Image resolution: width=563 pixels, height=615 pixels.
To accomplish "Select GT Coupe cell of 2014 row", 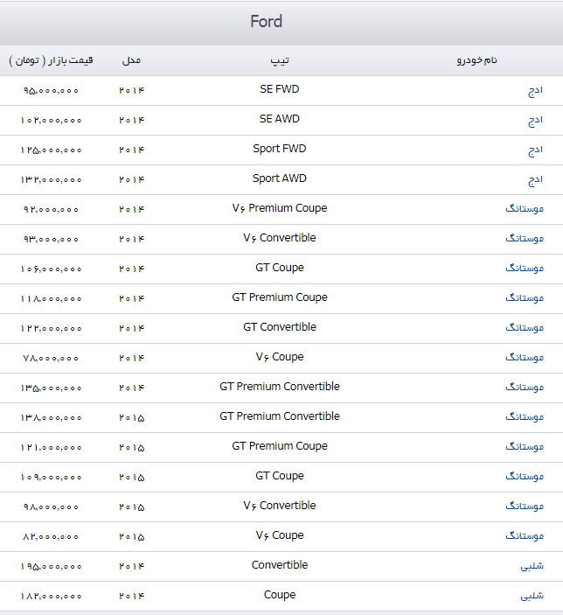I will [x=280, y=268].
